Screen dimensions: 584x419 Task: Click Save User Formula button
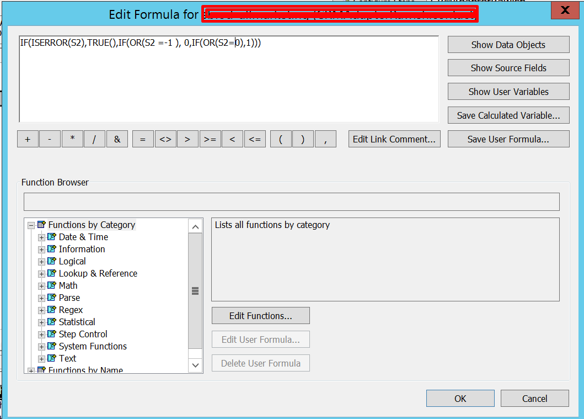click(508, 139)
